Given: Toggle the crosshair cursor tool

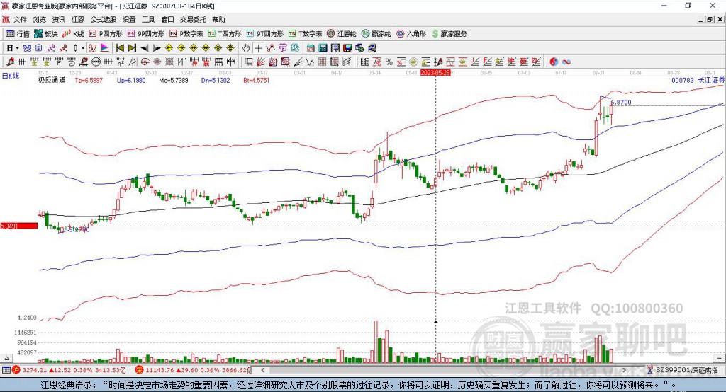Looking at the screenshot, I should [258, 48].
